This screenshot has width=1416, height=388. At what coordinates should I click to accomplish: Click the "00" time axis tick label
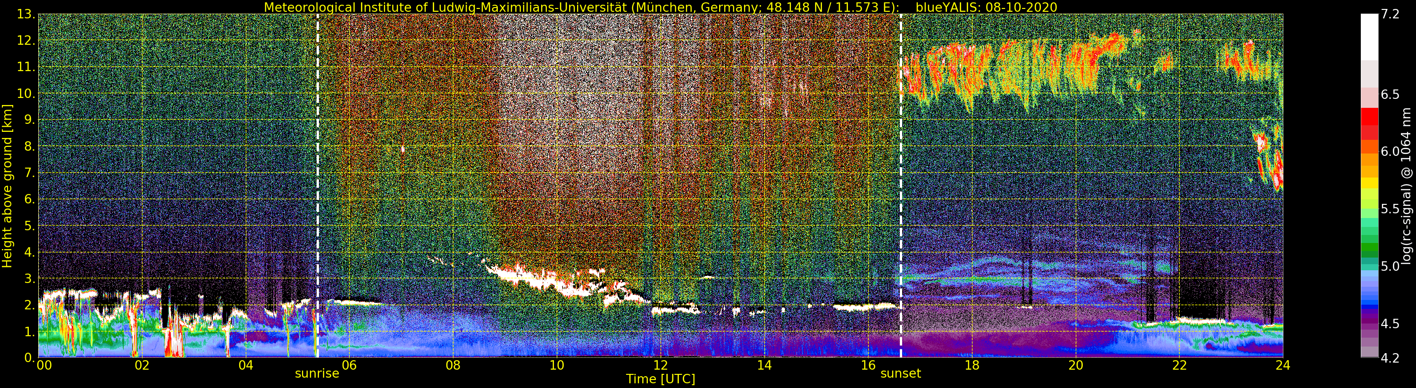click(44, 365)
